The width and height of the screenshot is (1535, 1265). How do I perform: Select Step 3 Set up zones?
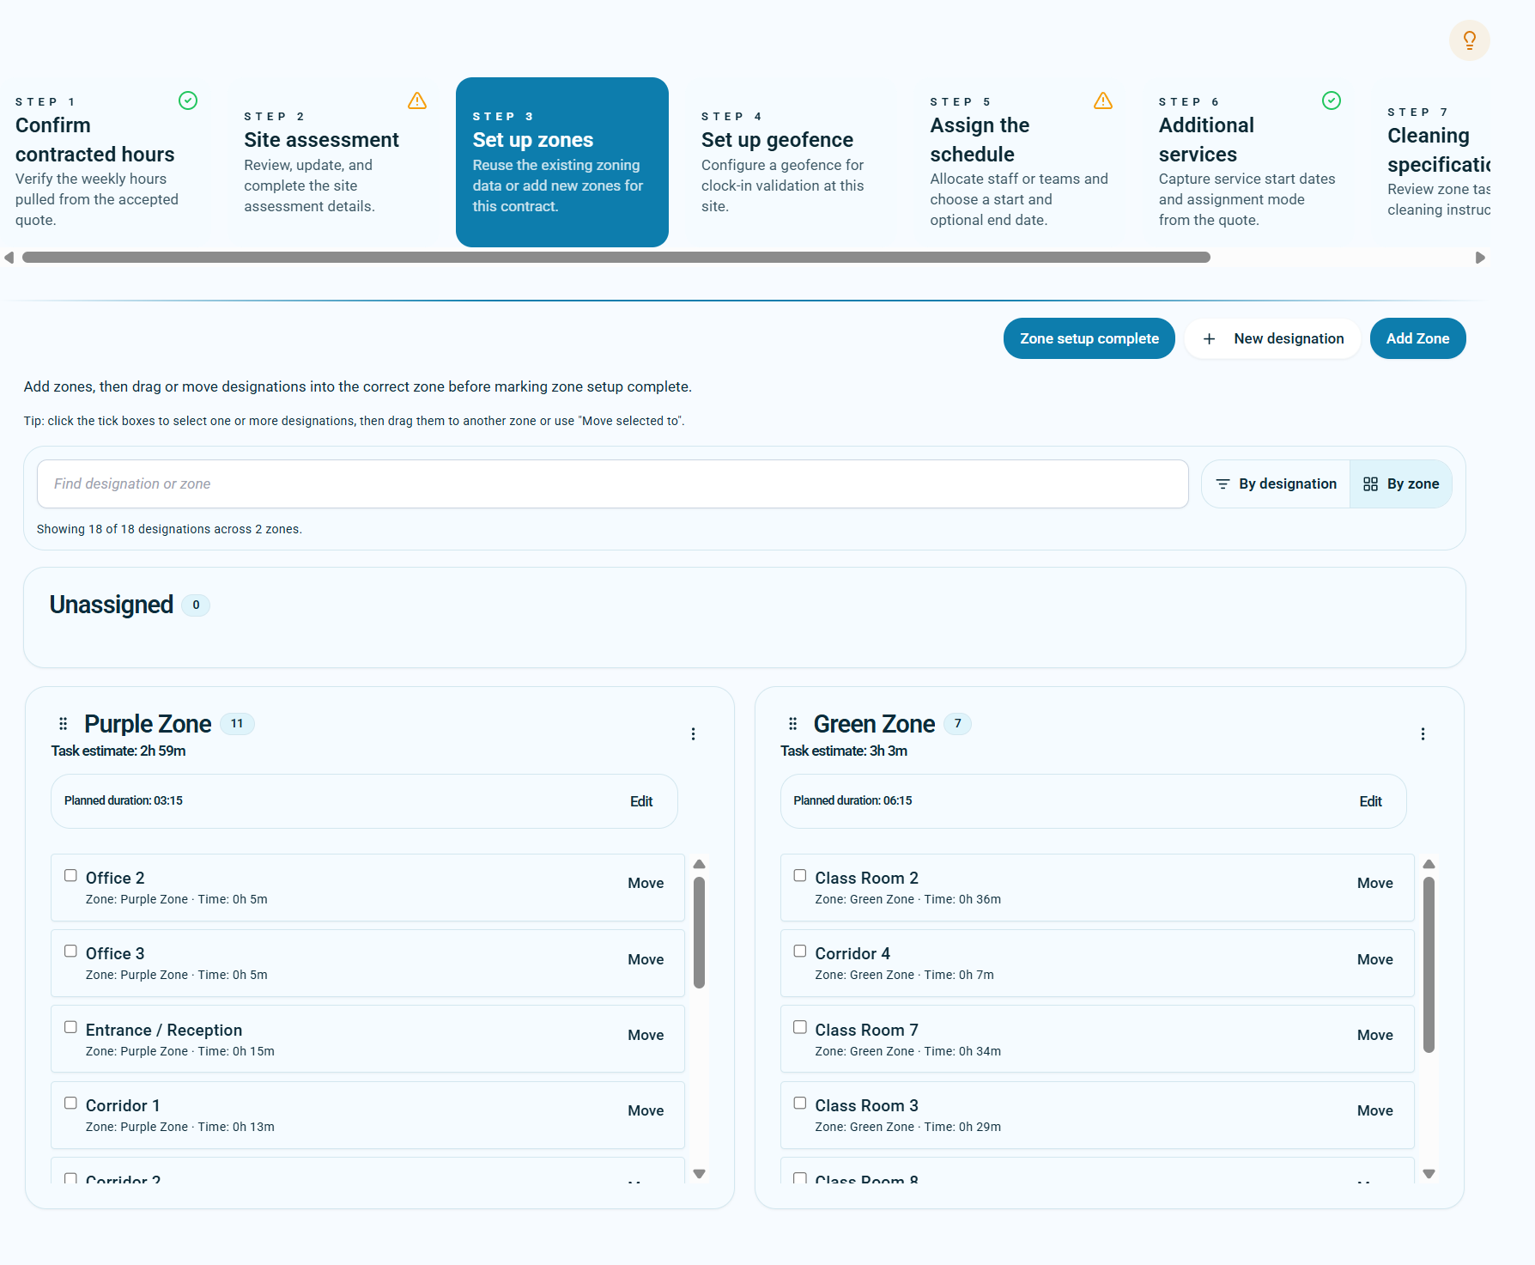point(562,162)
